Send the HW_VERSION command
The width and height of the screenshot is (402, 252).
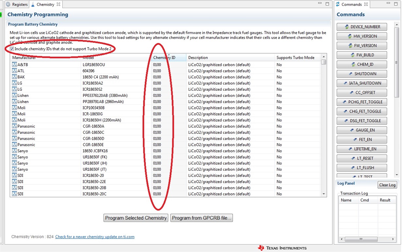(362, 36)
